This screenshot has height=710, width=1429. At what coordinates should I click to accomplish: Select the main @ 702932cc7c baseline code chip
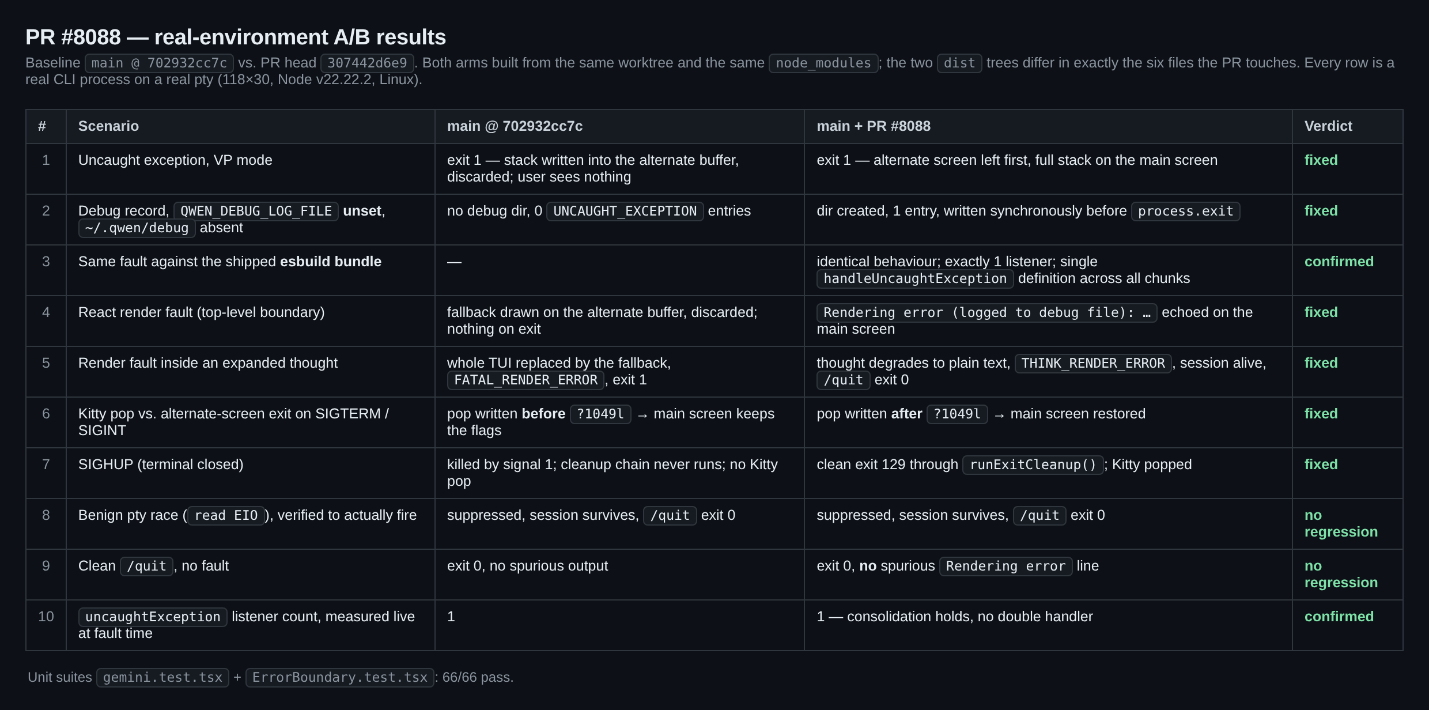point(159,63)
